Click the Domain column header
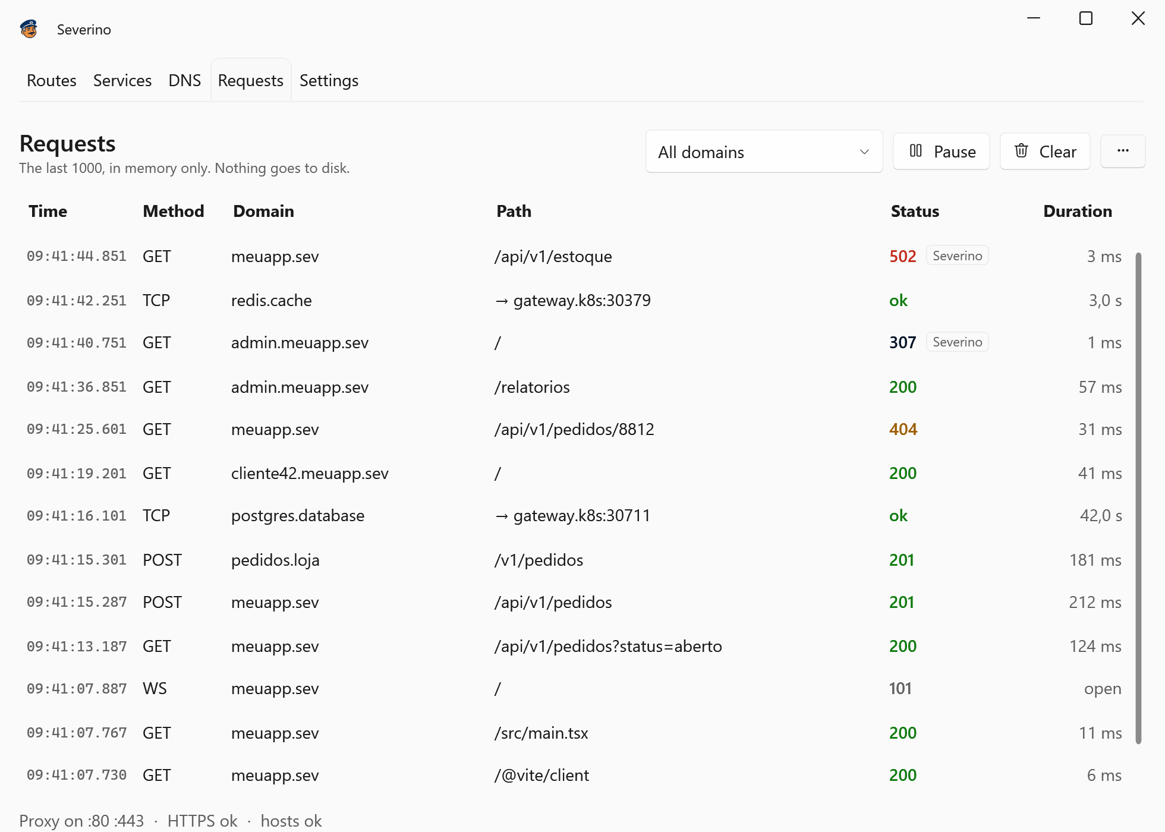 [x=263, y=211]
